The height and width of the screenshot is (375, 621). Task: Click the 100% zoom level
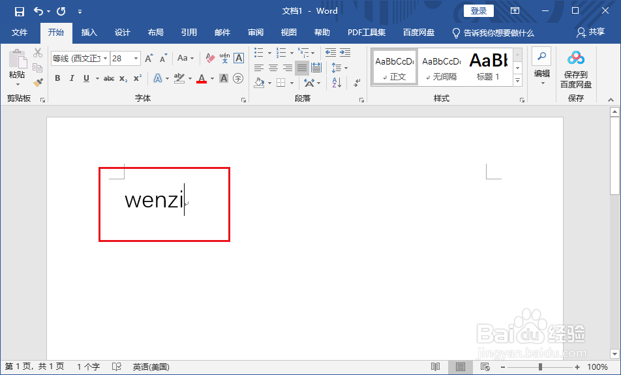tap(598, 367)
